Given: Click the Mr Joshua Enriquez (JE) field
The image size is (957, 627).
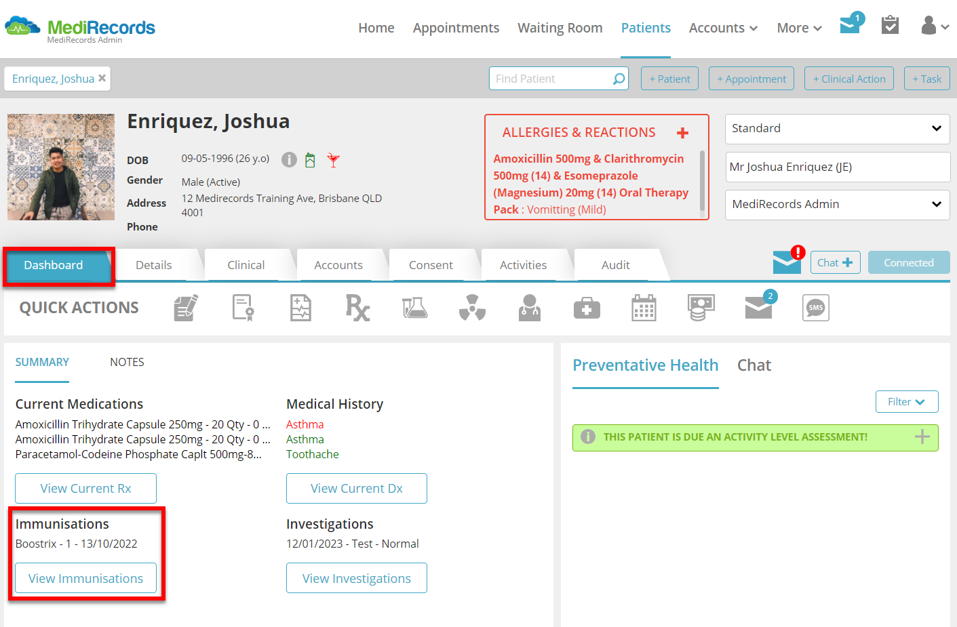Looking at the screenshot, I should tap(838, 167).
